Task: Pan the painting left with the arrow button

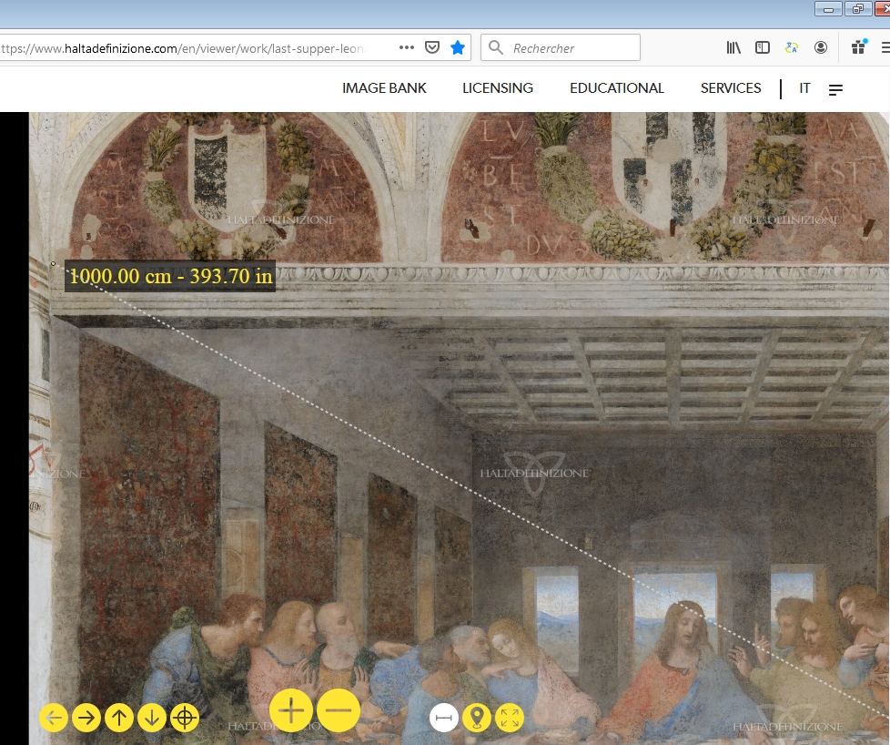Action: 54,718
